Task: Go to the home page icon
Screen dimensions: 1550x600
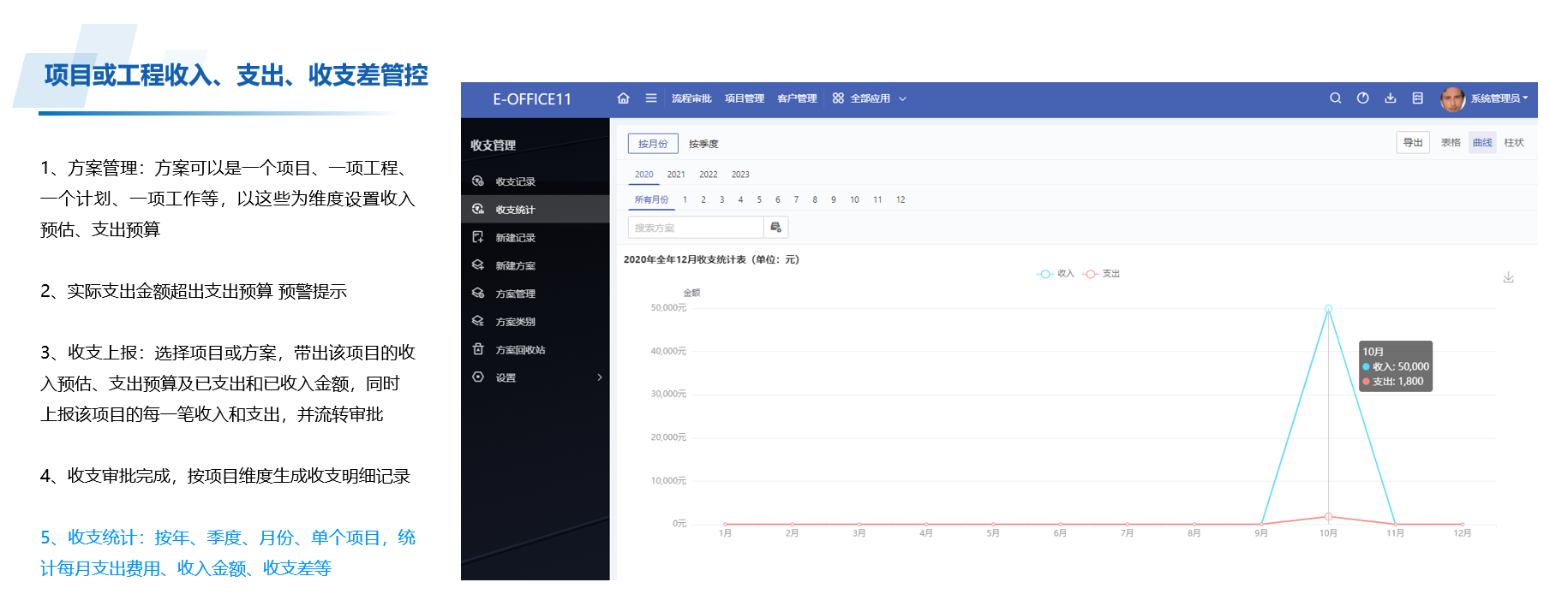Action: [623, 98]
